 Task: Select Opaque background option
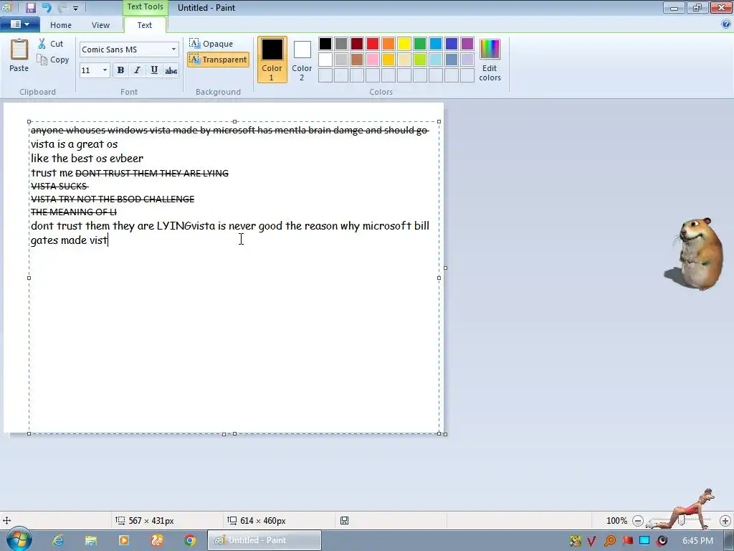[211, 44]
